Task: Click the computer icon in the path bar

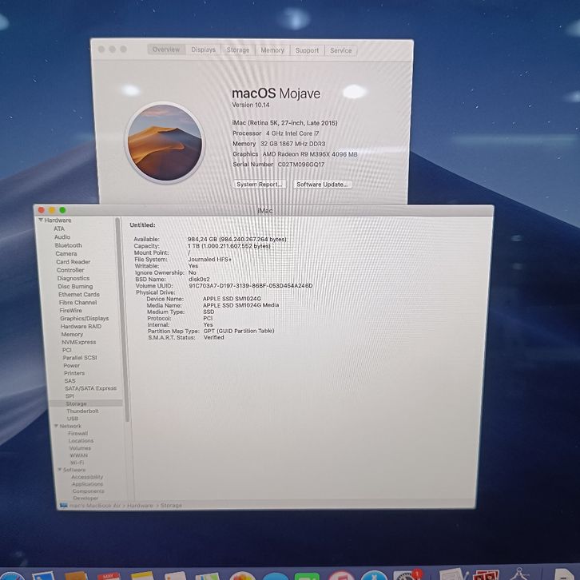Action: coord(64,506)
